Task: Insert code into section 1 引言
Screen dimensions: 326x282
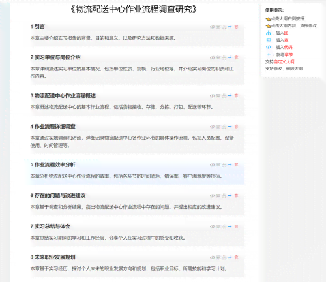Action: point(212,27)
